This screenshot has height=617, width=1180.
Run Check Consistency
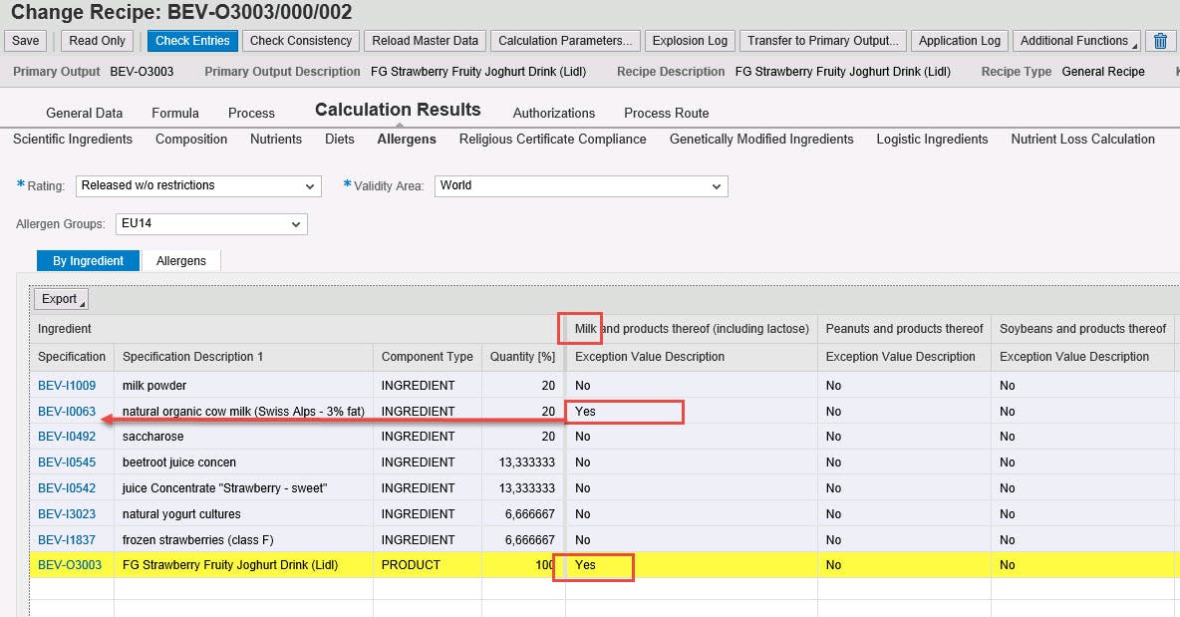point(301,41)
